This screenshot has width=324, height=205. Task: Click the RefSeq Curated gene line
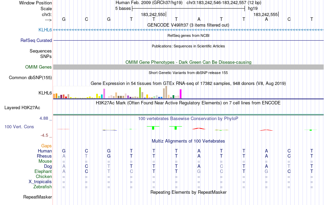point(188,40)
